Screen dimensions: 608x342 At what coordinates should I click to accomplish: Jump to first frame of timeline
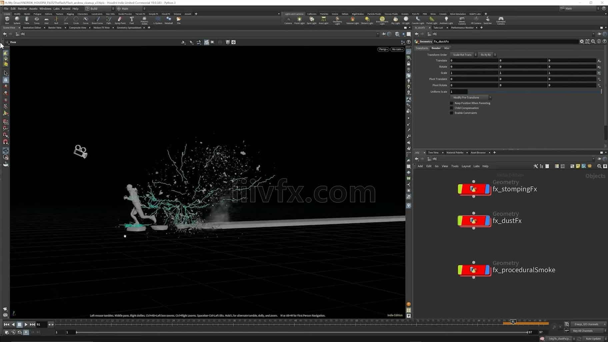click(6, 324)
